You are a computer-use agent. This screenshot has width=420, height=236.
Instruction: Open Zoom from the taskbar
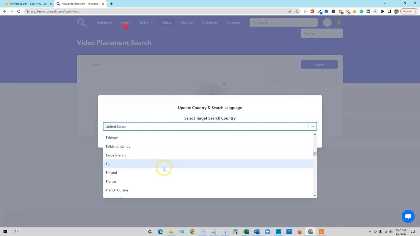click(267, 232)
